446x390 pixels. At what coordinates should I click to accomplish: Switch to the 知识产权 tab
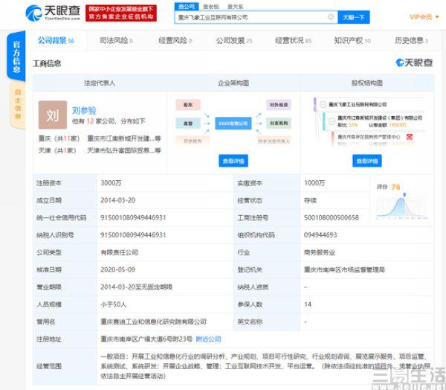pos(352,40)
